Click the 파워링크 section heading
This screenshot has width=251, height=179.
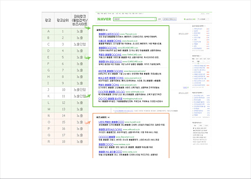click(x=101, y=30)
